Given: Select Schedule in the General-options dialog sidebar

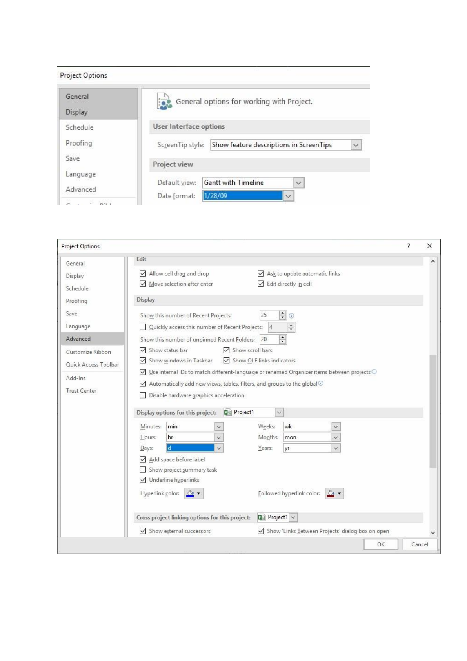Looking at the screenshot, I should (98, 127).
